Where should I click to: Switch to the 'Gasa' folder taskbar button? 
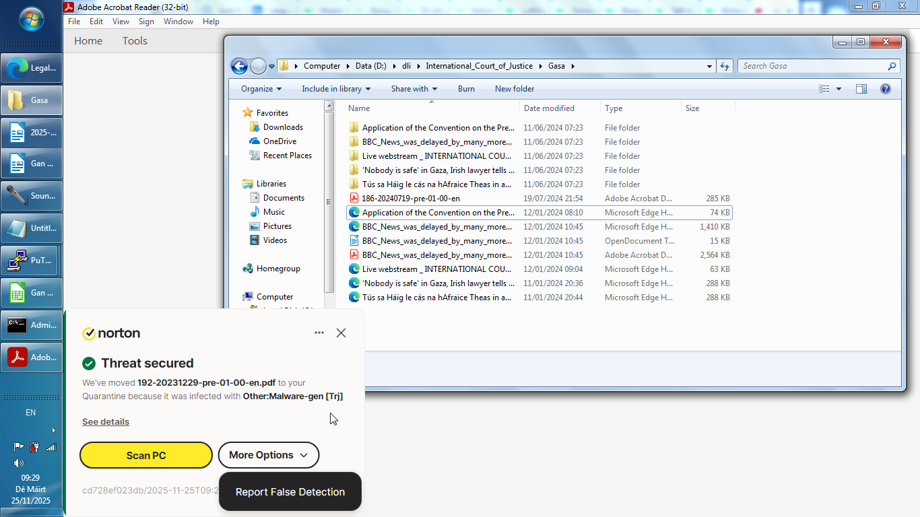coord(32,100)
